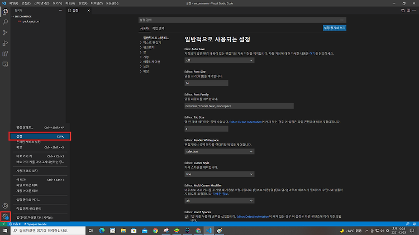The image size is (419, 235).
Task: Toggle the Insert Spaces checkbox
Action: 187,217
